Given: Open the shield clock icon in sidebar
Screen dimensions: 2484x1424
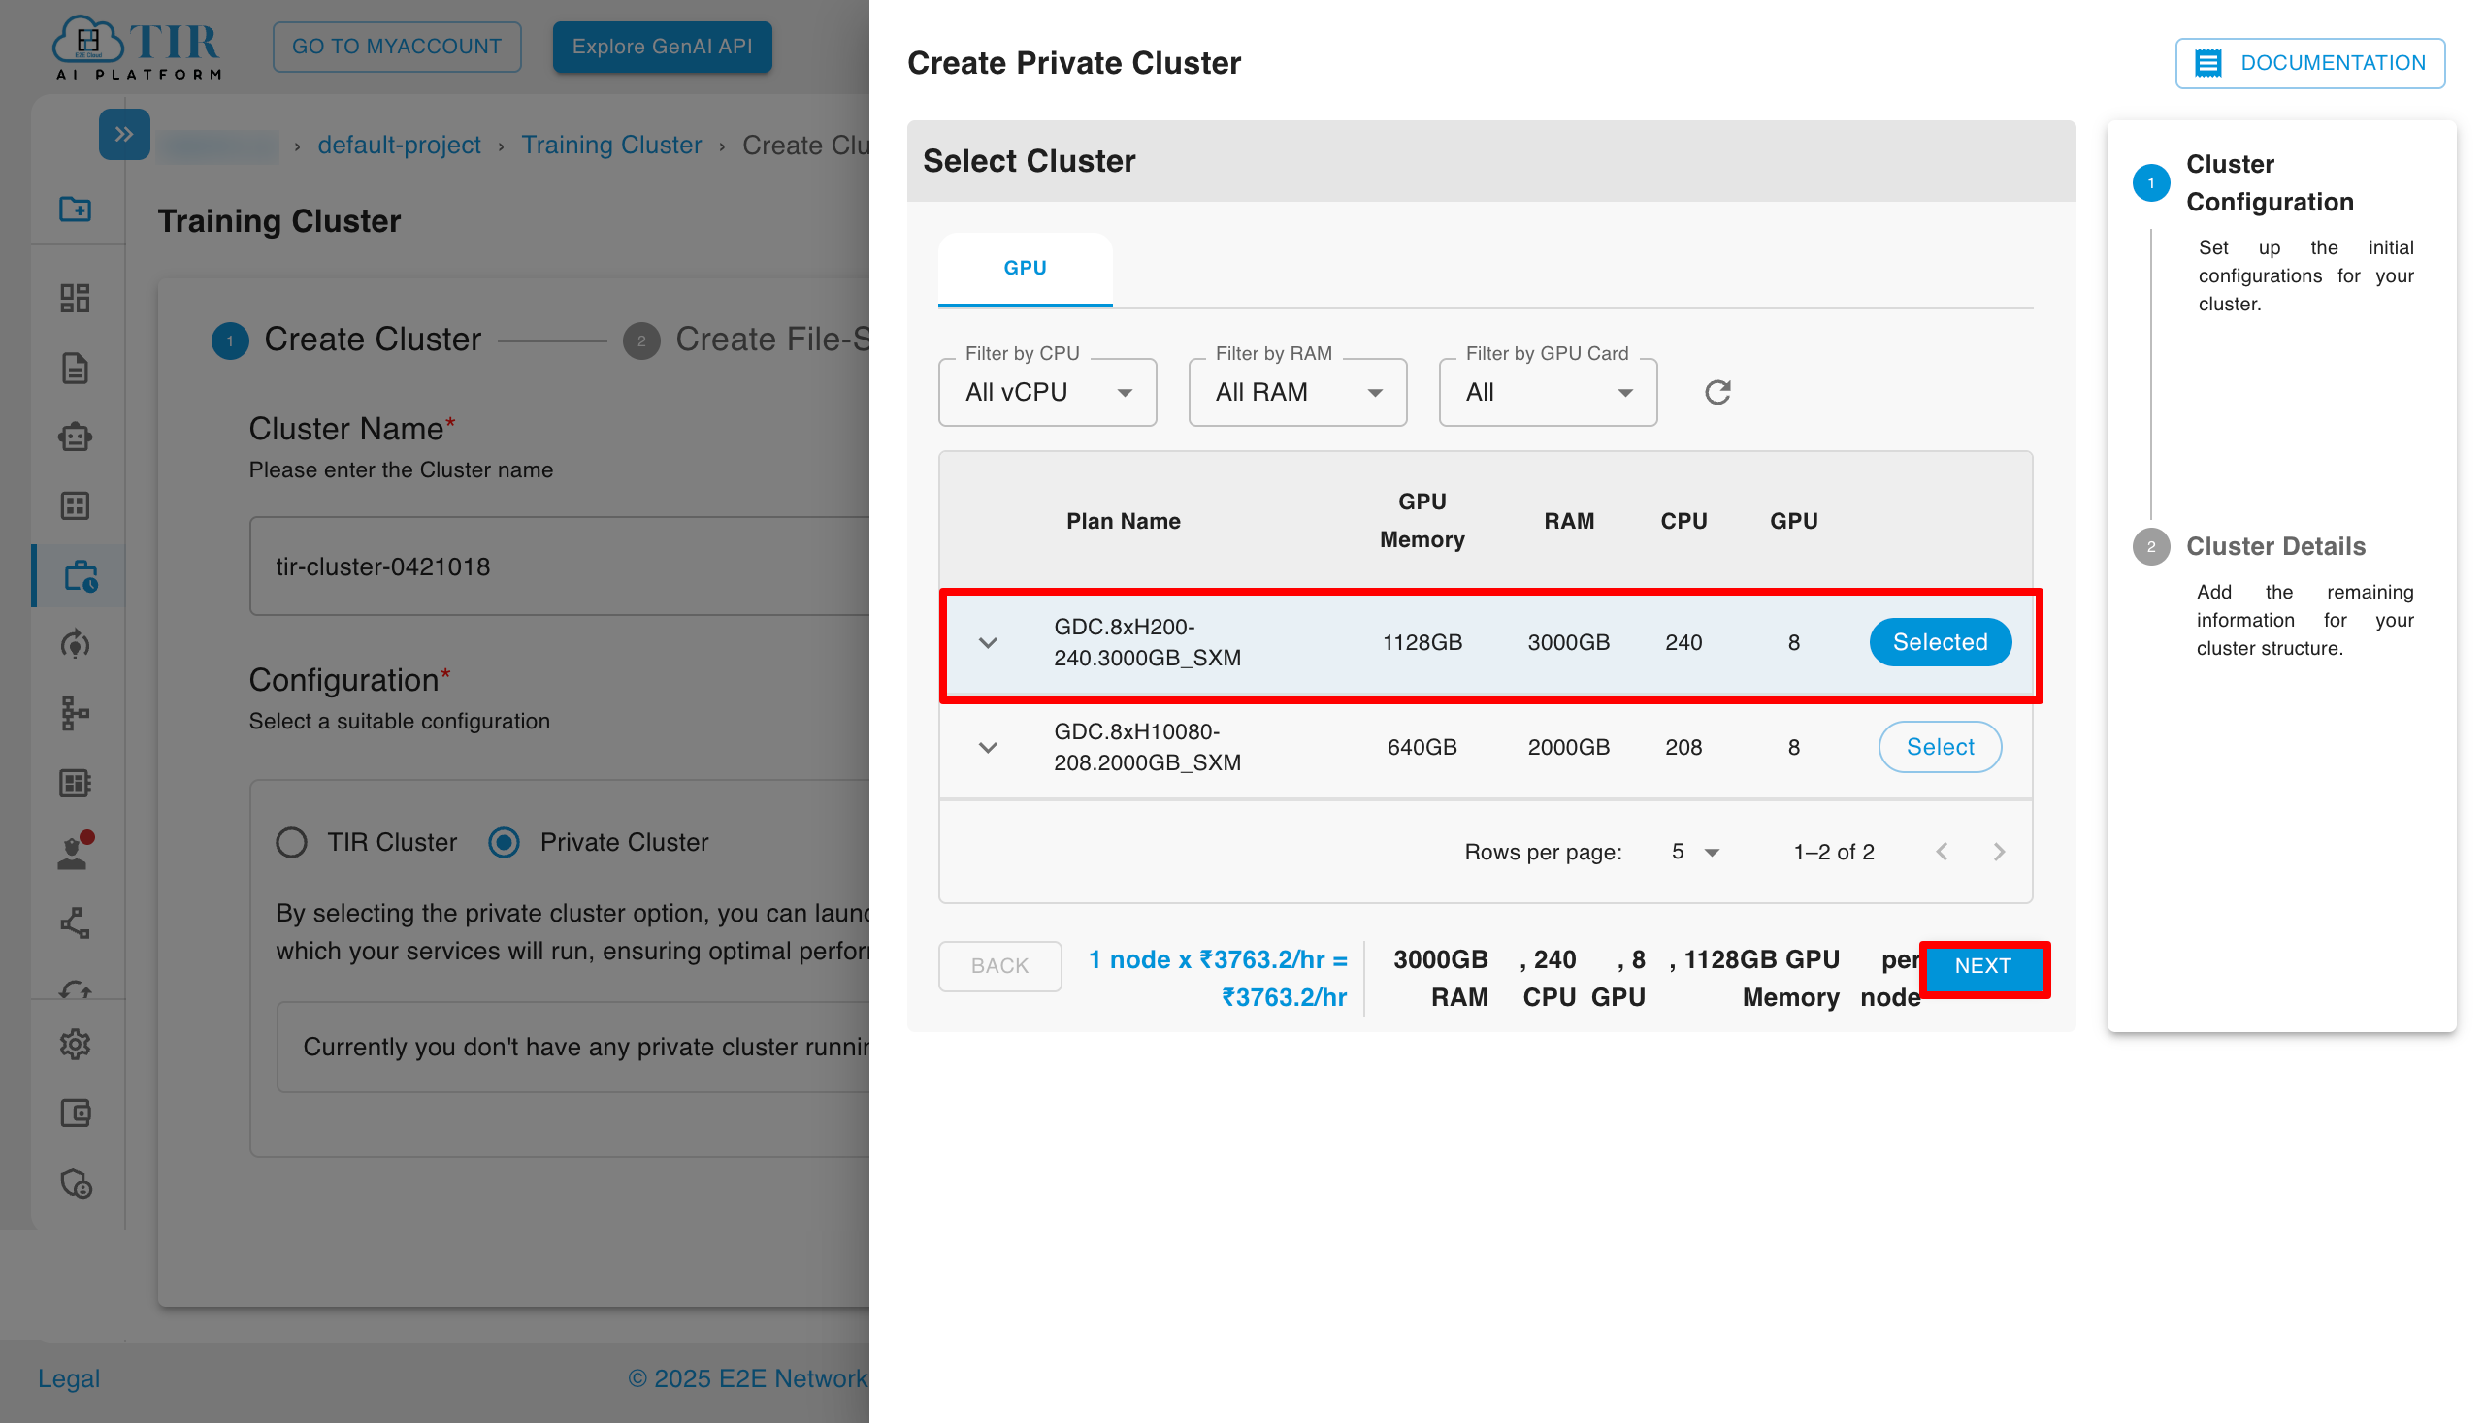Looking at the screenshot, I should pyautogui.click(x=76, y=1184).
